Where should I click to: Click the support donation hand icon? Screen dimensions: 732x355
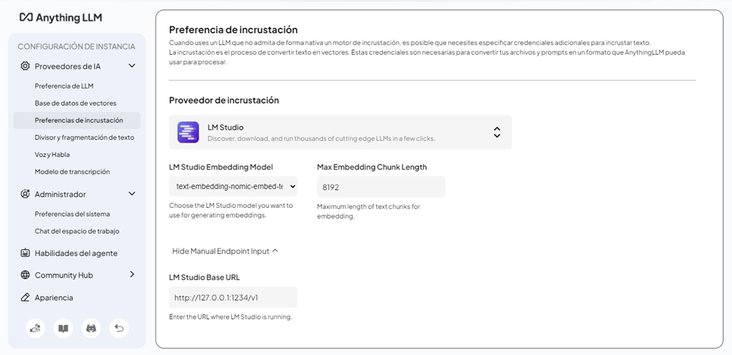pyautogui.click(x=35, y=328)
